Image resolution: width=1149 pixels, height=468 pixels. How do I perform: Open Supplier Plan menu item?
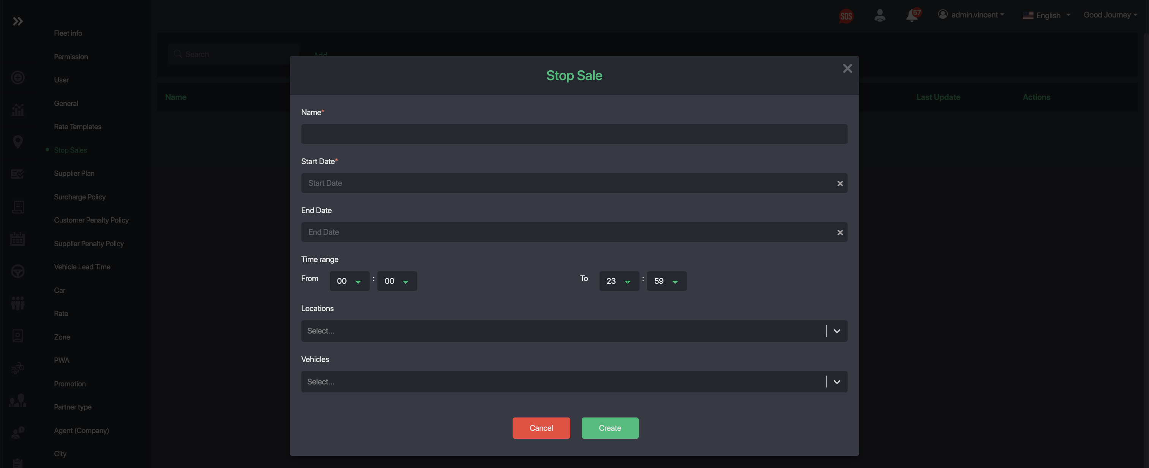[74, 174]
